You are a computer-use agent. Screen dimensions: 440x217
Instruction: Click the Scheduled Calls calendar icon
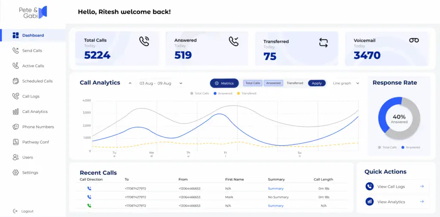point(16,81)
